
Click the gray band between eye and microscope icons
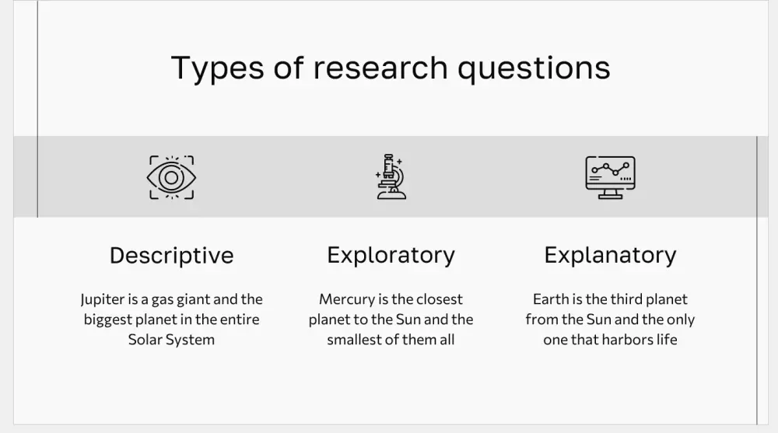coord(280,177)
